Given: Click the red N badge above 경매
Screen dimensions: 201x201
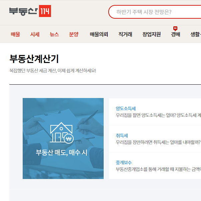Looking at the screenshot, I should pyautogui.click(x=175, y=28).
